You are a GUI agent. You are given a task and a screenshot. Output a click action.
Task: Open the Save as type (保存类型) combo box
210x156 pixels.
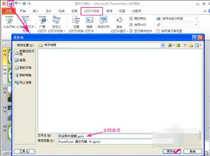click(x=105, y=141)
